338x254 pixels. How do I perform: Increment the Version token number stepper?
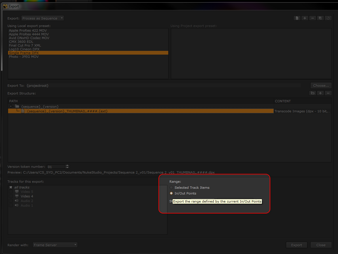click(67, 166)
